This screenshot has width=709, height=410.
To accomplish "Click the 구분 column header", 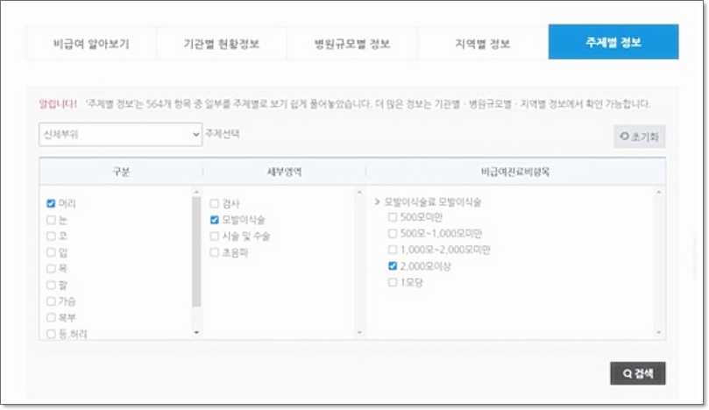I will point(121,172).
